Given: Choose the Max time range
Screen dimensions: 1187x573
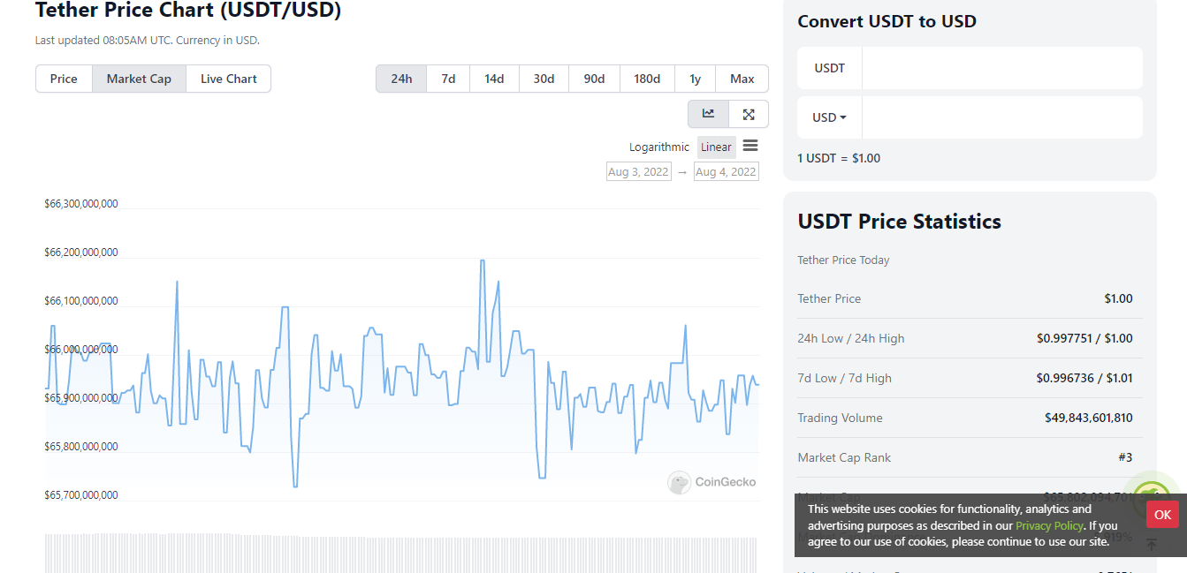Looking at the screenshot, I should coord(742,79).
